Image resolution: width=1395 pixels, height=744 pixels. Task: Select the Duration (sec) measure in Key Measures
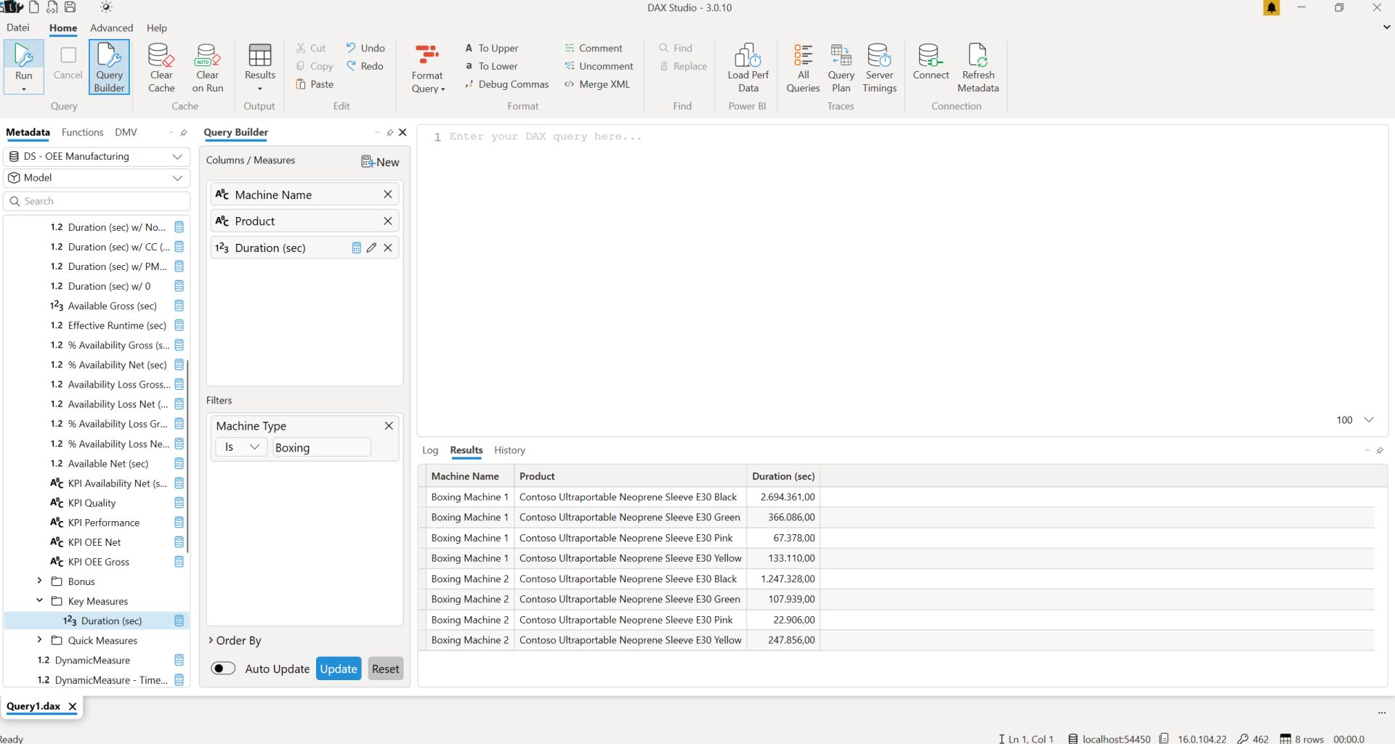111,621
